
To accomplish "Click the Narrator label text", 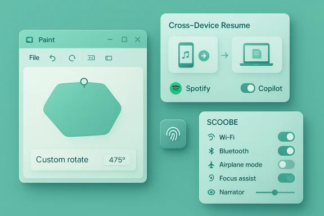I will click(232, 192).
